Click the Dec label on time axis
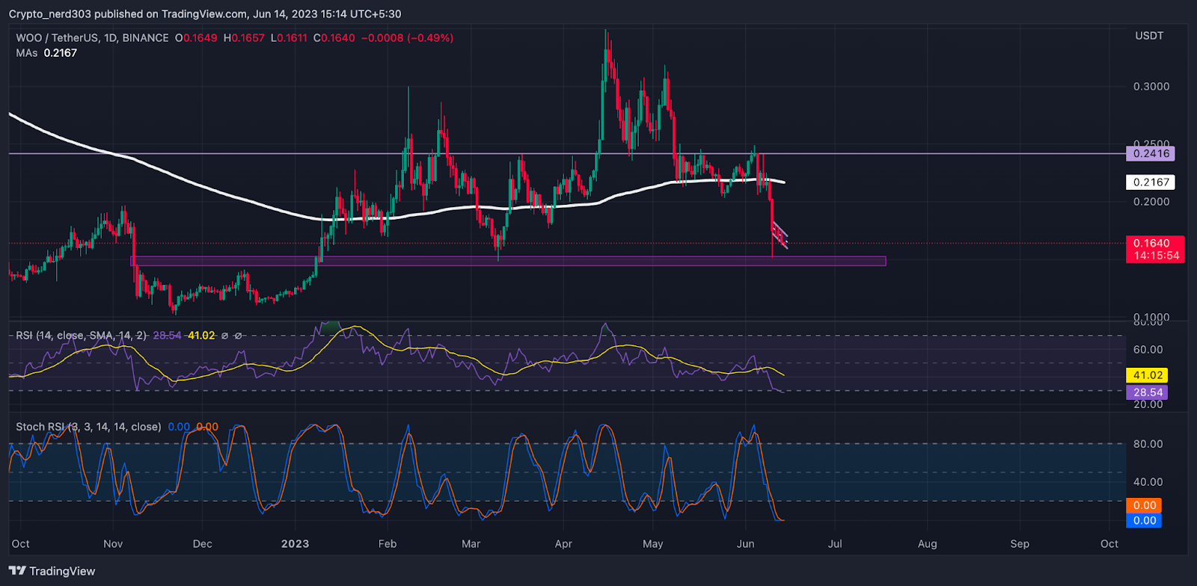This screenshot has height=586, width=1197. pos(202,543)
